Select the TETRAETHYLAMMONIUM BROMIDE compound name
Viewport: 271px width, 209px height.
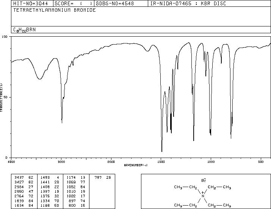click(x=55, y=10)
